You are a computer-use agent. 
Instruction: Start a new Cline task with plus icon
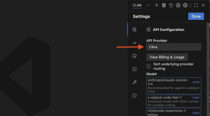156,5
